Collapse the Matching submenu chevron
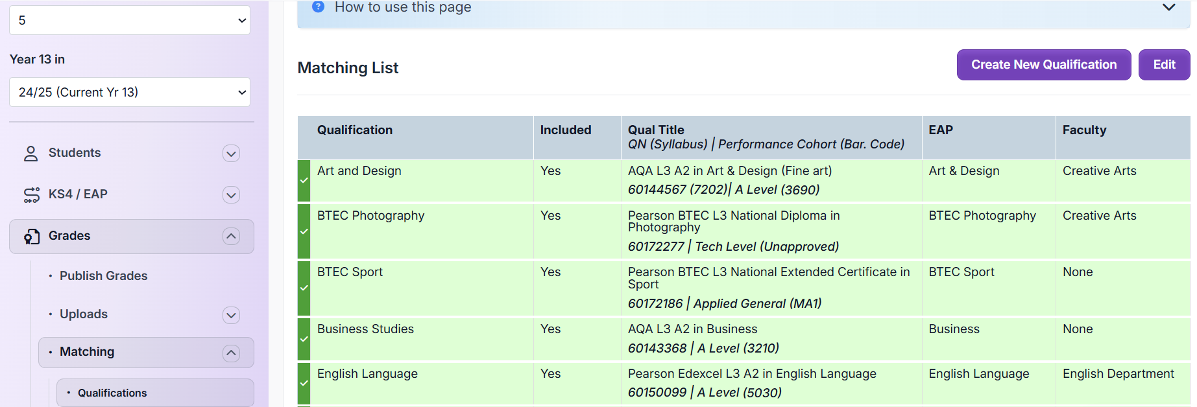 click(231, 353)
